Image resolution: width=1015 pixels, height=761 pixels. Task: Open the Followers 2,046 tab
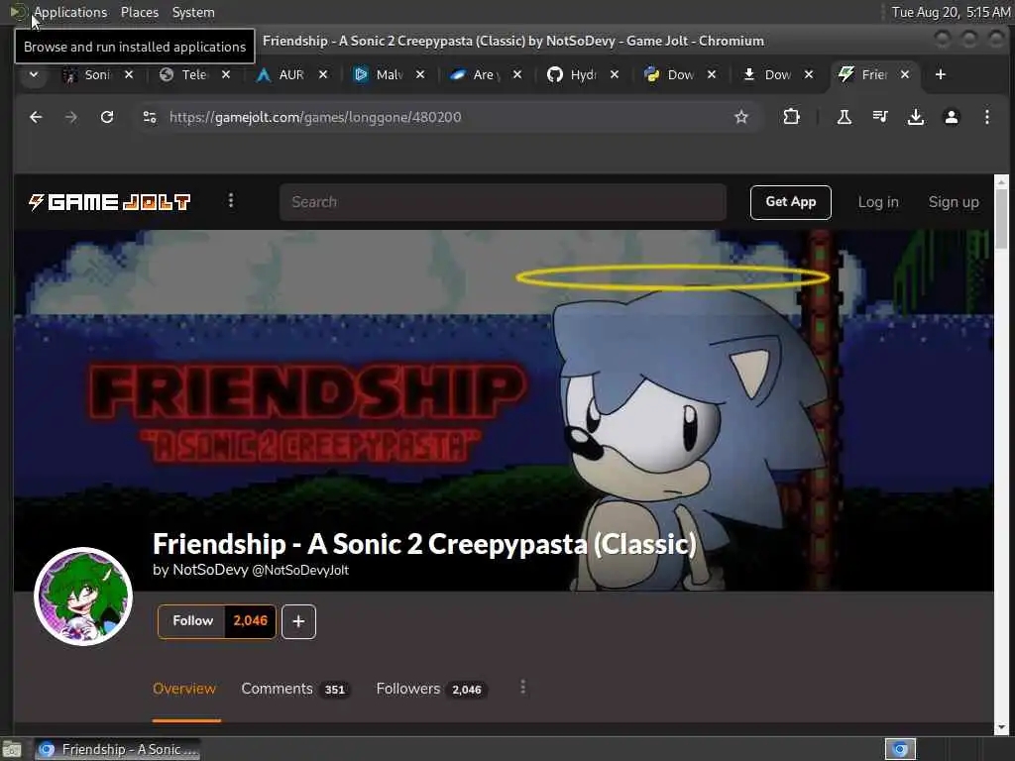(x=431, y=690)
